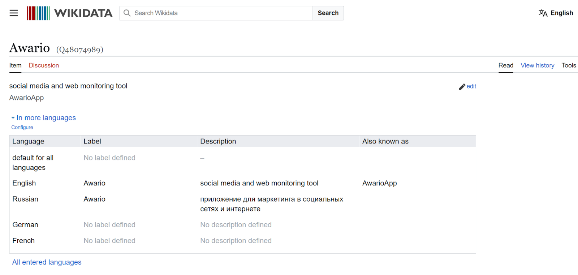The height and width of the screenshot is (275, 578).
Task: Click the Russian description text
Action: (x=271, y=204)
